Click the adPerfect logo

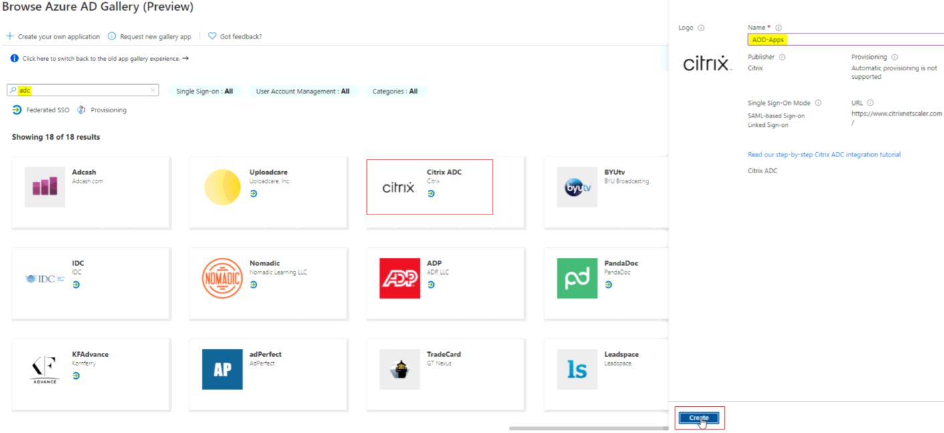pos(222,369)
